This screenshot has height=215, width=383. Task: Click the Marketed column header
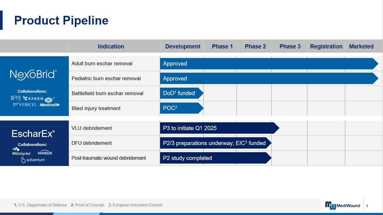pyautogui.click(x=361, y=46)
